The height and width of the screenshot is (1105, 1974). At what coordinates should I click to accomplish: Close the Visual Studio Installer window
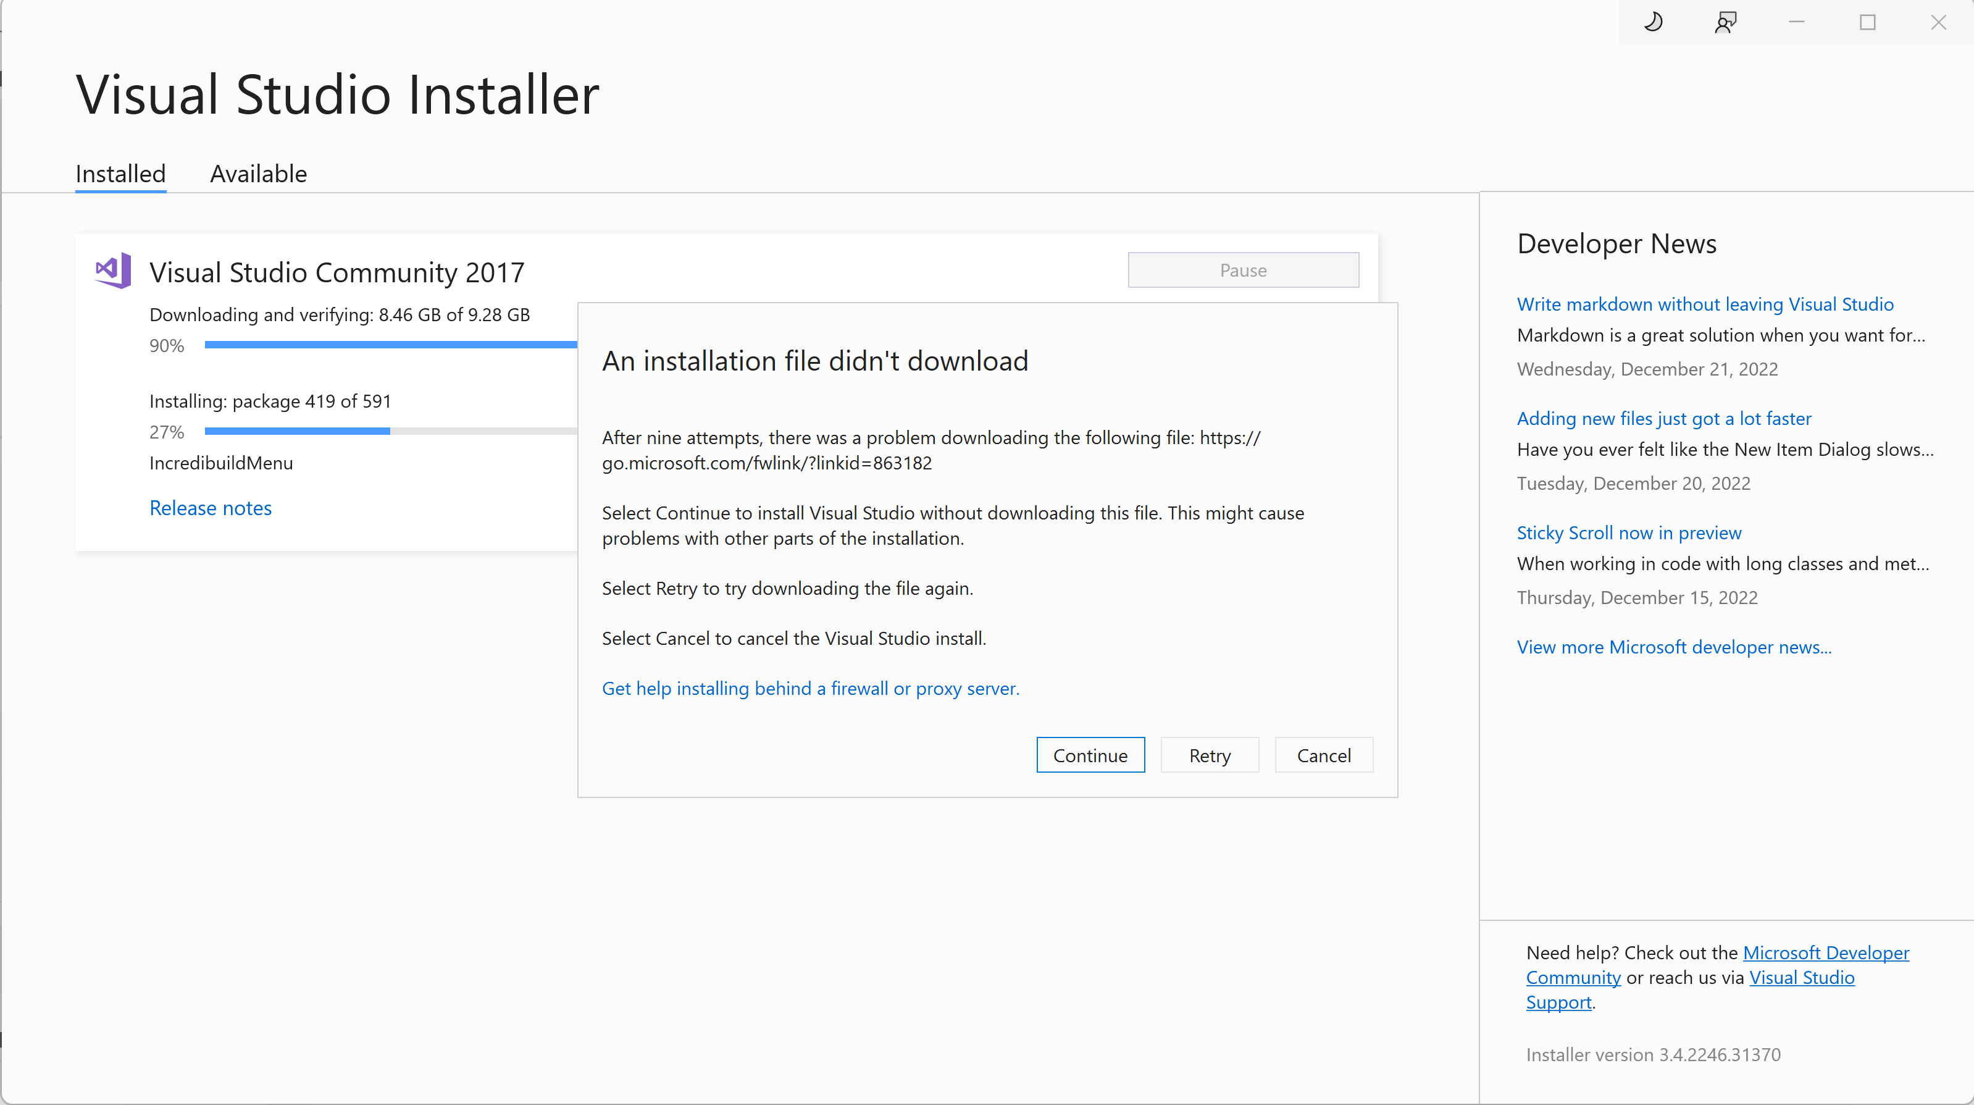coord(1938,22)
